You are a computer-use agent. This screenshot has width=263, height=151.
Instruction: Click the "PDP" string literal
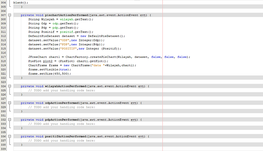[65, 44]
